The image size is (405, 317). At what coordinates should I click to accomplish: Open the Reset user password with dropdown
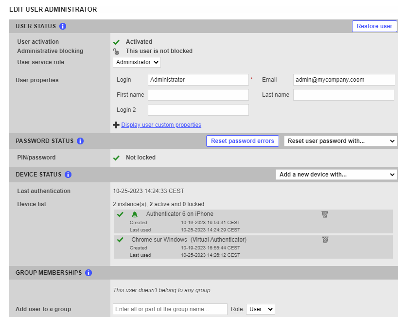[340, 141]
